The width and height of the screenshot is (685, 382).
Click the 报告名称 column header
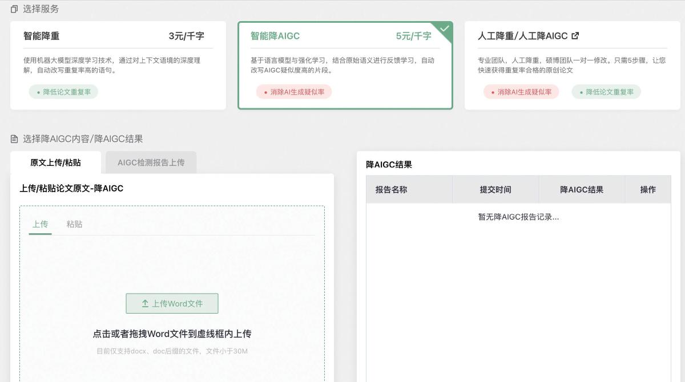coord(391,190)
